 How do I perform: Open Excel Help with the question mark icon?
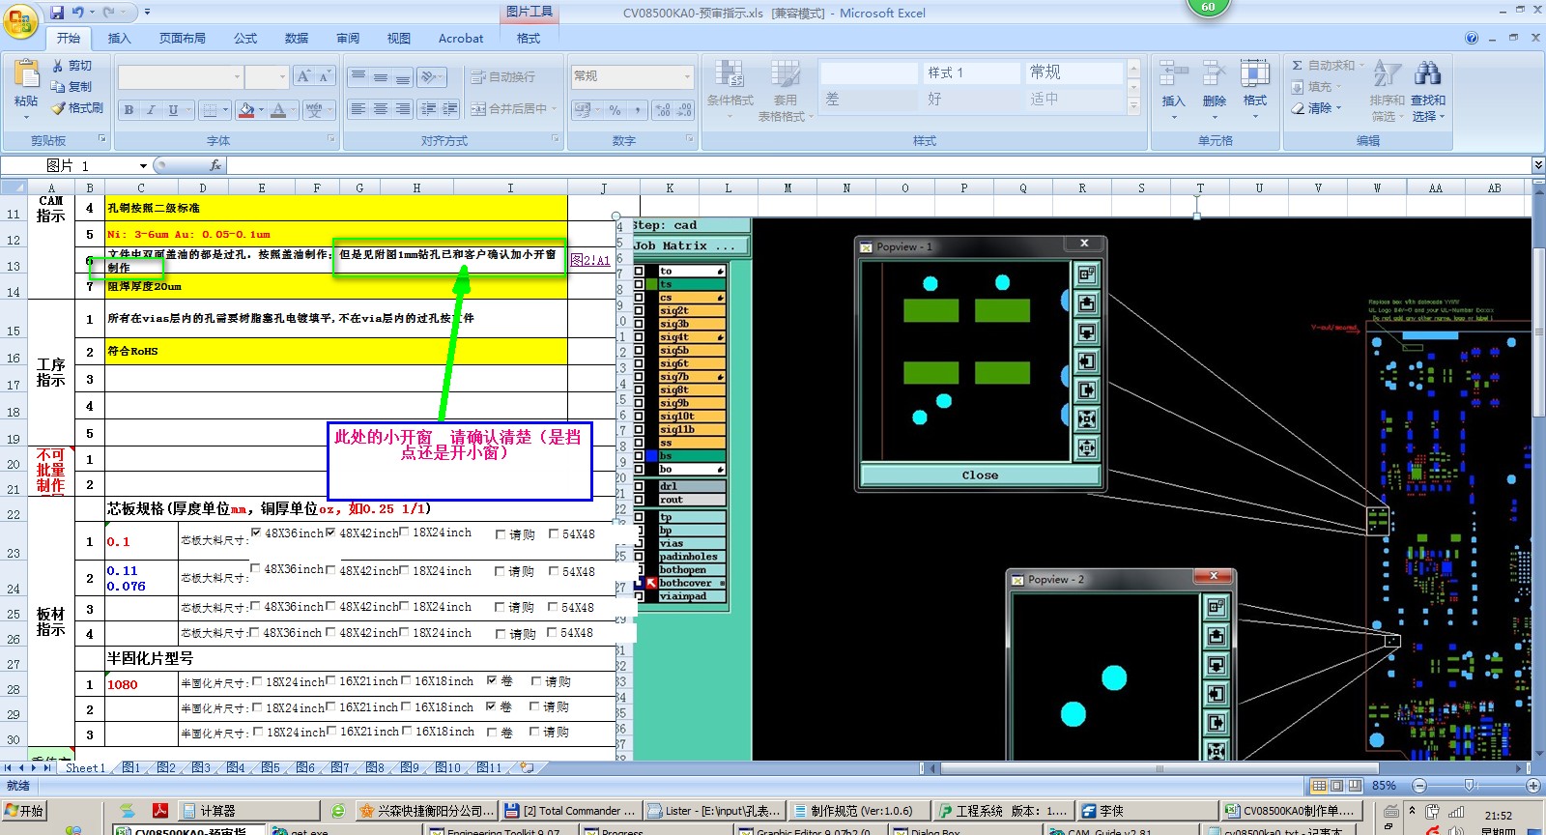point(1472,38)
